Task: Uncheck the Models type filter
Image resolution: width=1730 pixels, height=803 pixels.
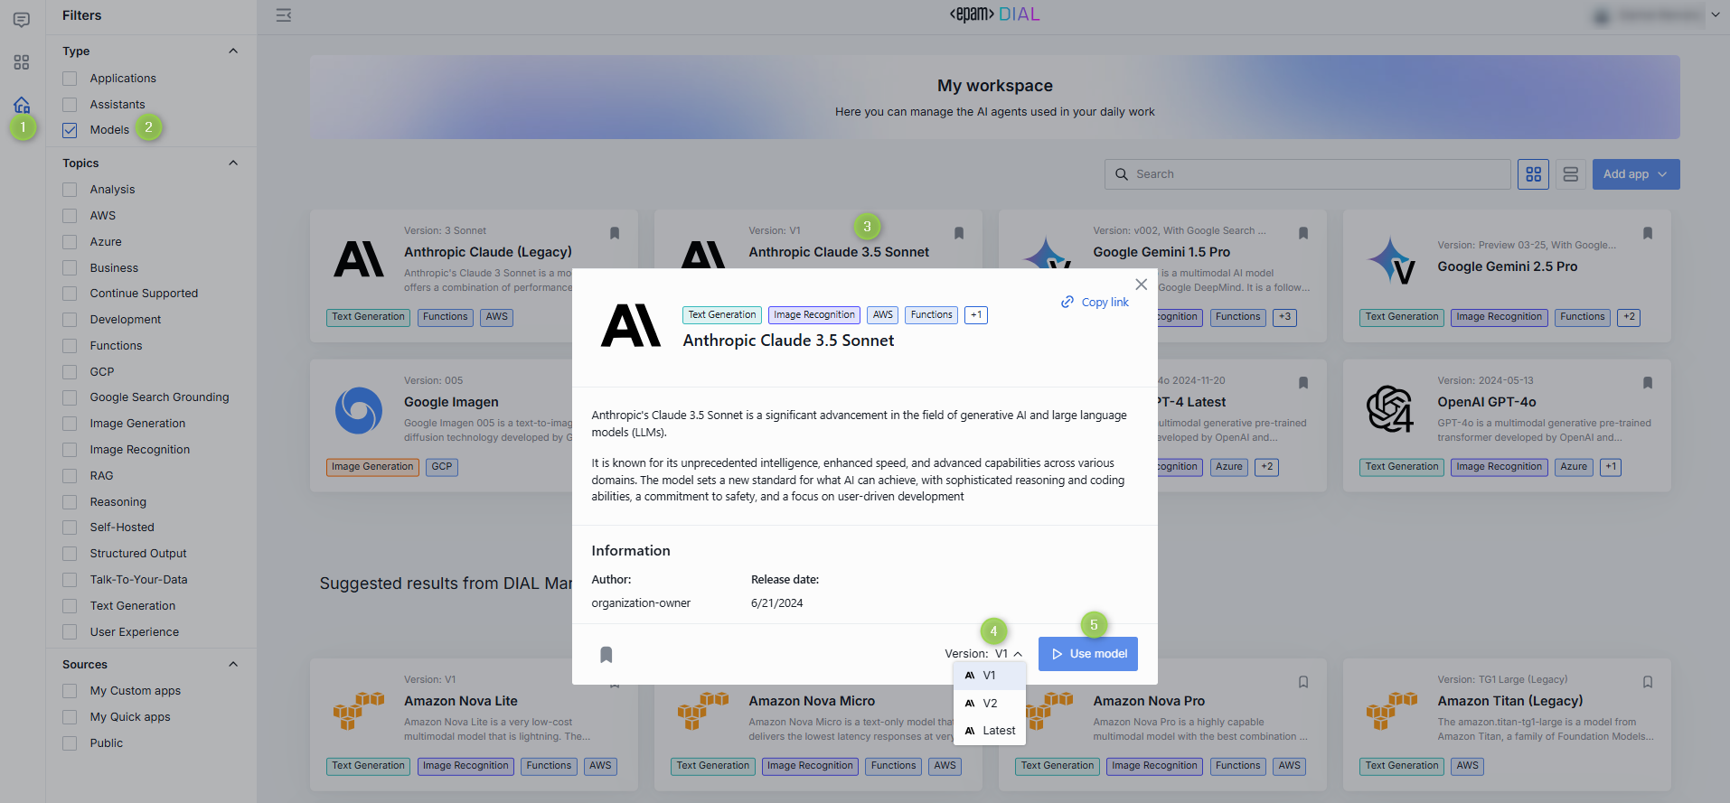Action: [70, 130]
